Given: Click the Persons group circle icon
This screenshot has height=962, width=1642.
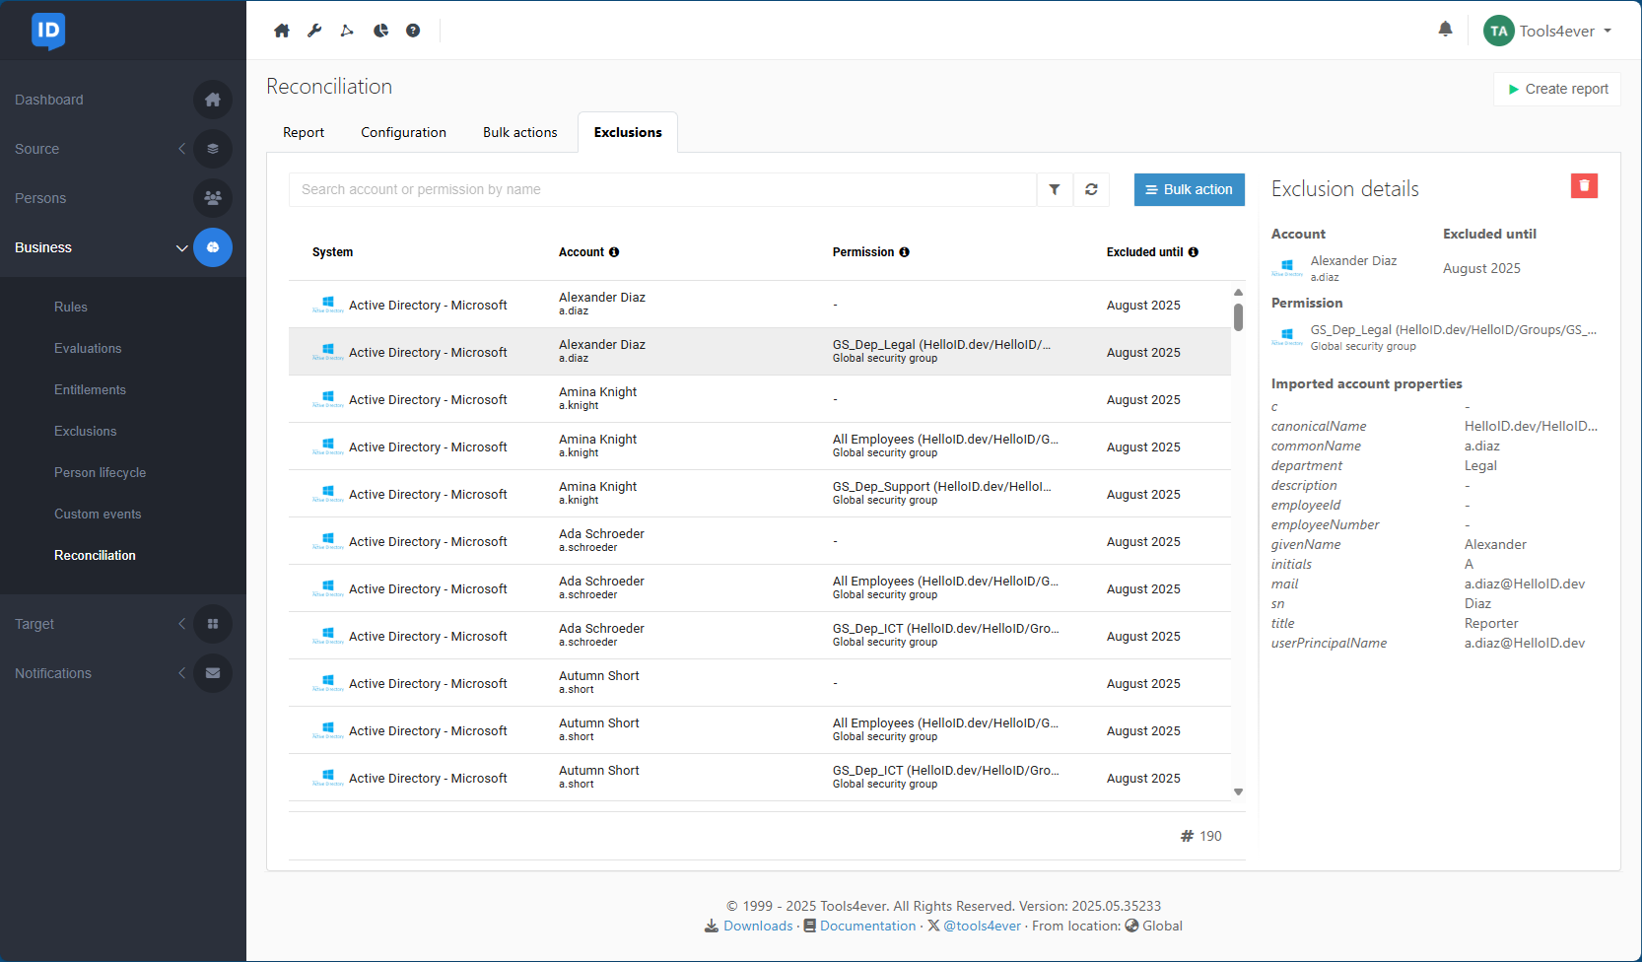Looking at the screenshot, I should pyautogui.click(x=213, y=198).
